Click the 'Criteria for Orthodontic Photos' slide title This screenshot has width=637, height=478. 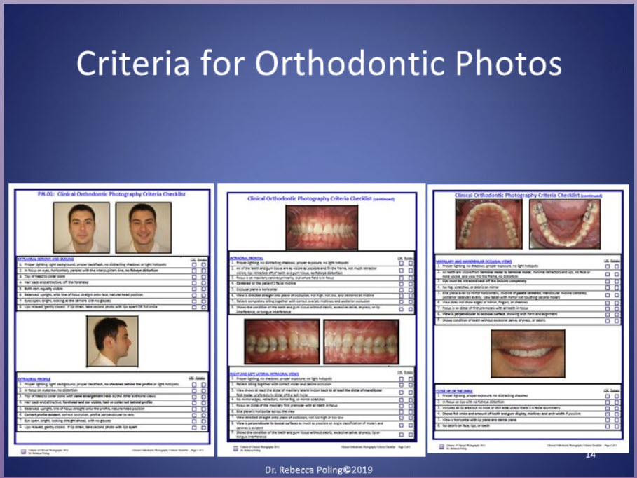point(318,64)
